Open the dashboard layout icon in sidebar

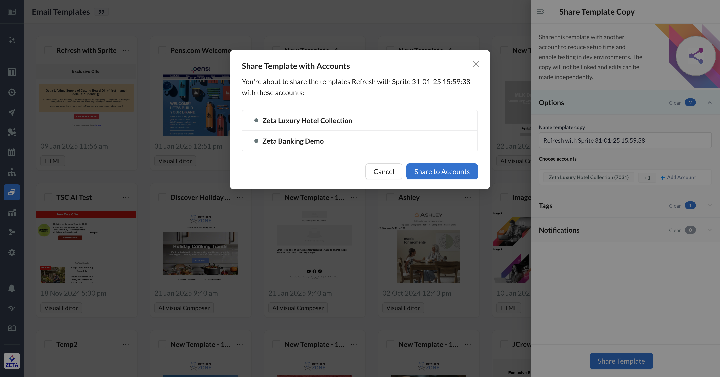coord(12,72)
